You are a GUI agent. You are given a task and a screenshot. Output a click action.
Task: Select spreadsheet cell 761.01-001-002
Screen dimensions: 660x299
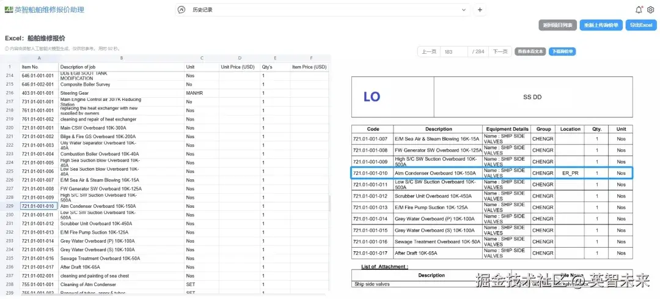pyautogui.click(x=39, y=119)
